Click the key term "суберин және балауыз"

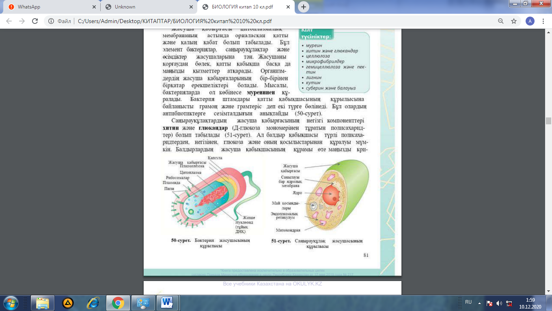click(331, 88)
